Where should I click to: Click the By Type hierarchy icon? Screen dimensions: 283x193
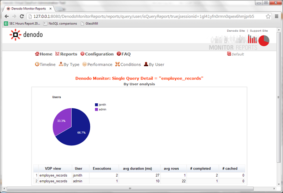[61, 64]
